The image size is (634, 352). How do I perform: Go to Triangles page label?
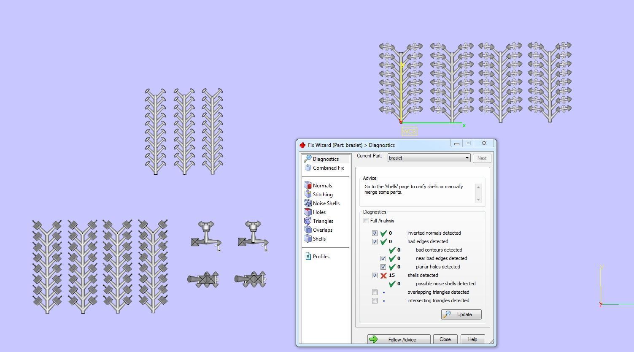click(323, 221)
